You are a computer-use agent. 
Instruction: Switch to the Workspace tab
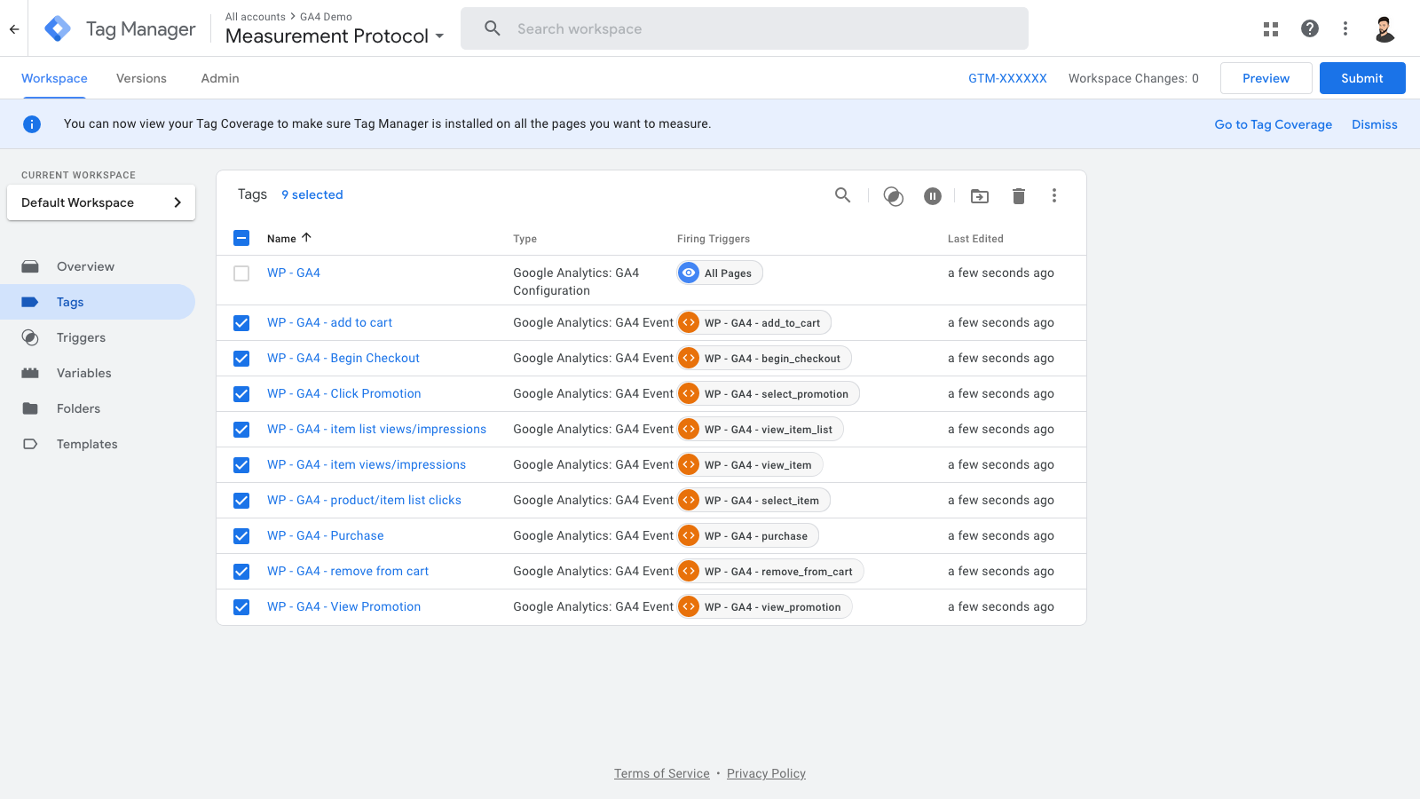(54, 78)
